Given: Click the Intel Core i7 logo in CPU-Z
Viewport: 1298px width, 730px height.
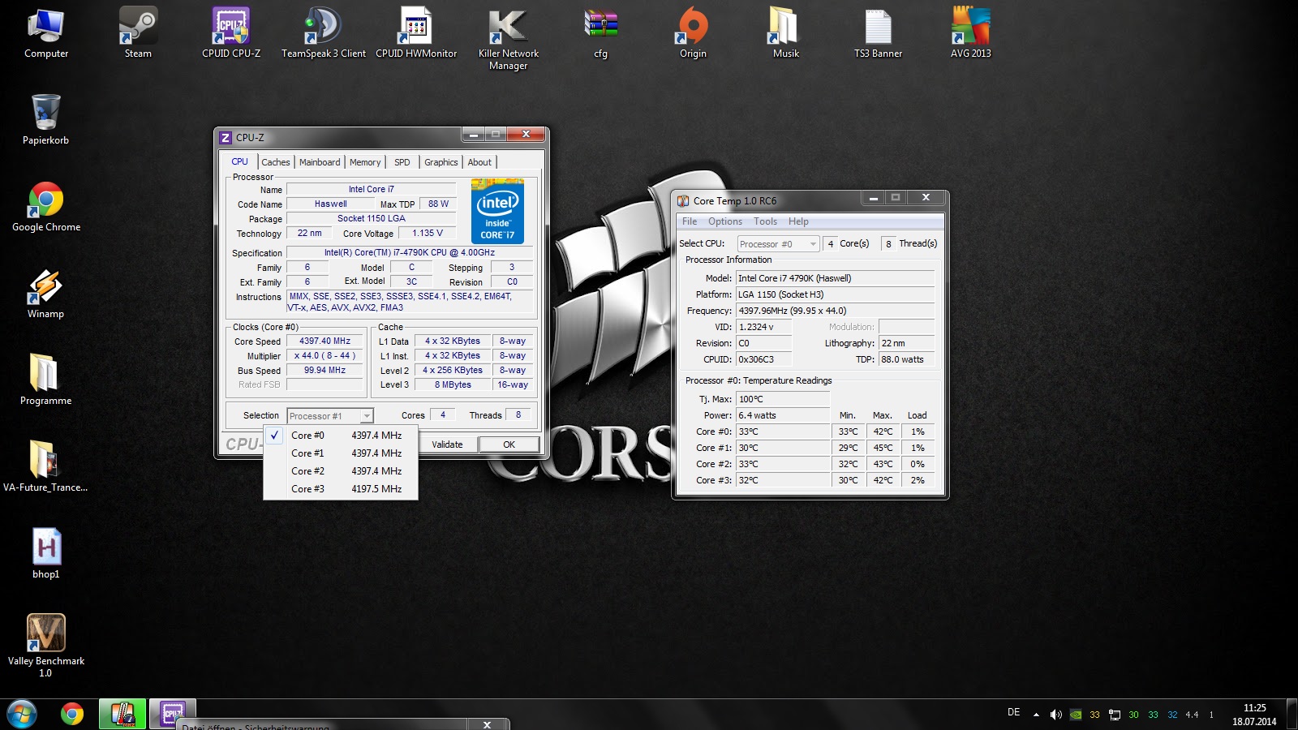Looking at the screenshot, I should point(497,211).
